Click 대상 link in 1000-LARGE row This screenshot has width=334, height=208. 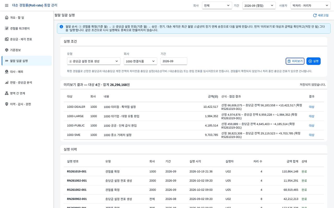[x=312, y=116]
